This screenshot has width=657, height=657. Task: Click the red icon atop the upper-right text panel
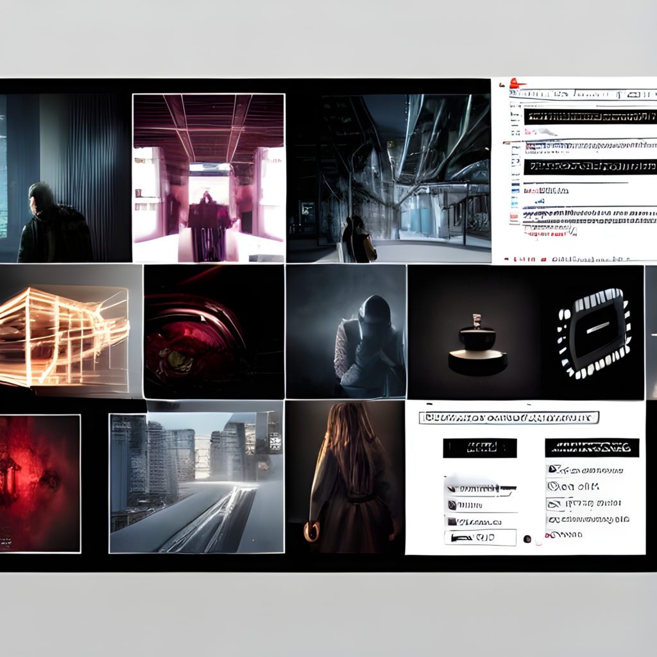click(x=516, y=83)
